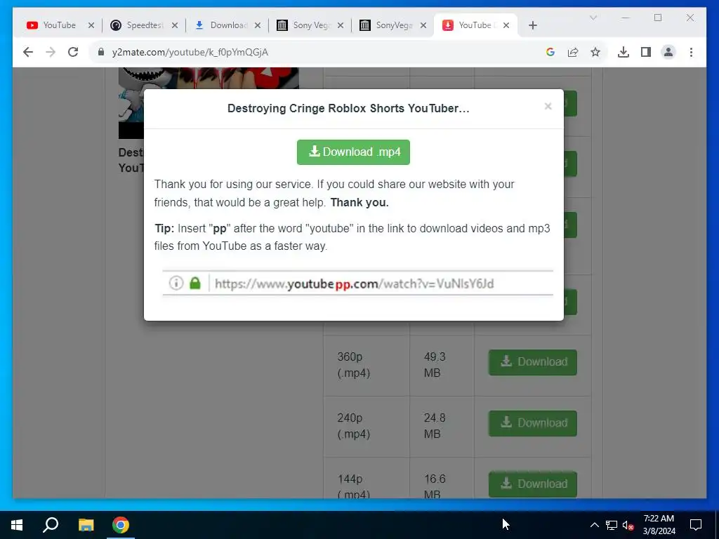Close the YouTube tab
This screenshot has height=539, width=719.
91,25
